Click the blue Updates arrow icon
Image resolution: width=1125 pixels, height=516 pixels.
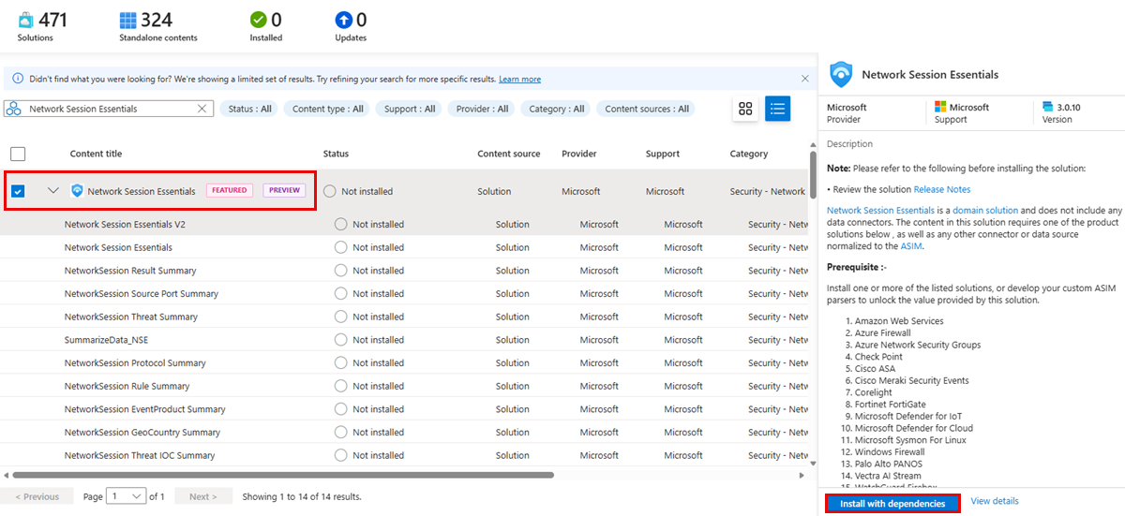tap(343, 20)
